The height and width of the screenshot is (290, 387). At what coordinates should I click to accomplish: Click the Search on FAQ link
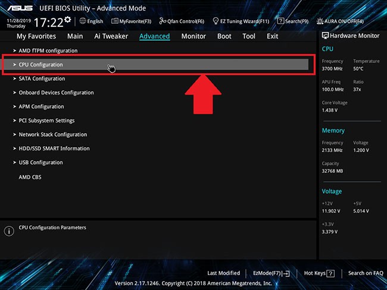366,273
